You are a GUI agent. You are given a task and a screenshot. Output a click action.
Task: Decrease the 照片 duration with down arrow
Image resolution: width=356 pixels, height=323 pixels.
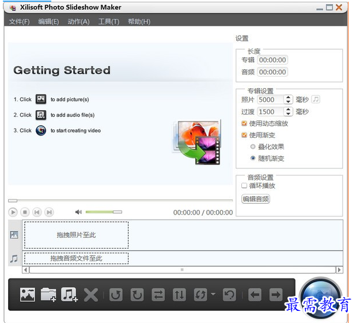point(288,102)
